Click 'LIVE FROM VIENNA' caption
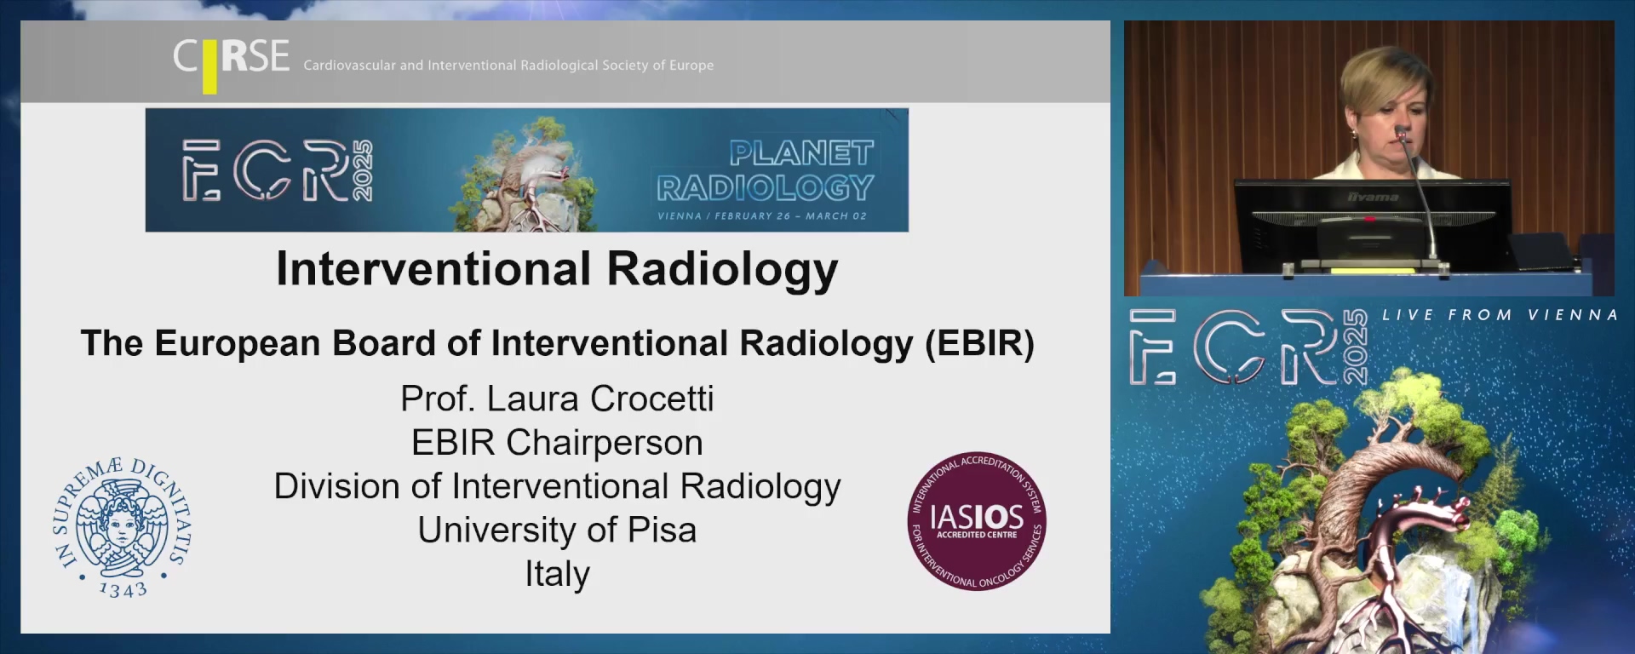The width and height of the screenshot is (1635, 654). 1500,315
